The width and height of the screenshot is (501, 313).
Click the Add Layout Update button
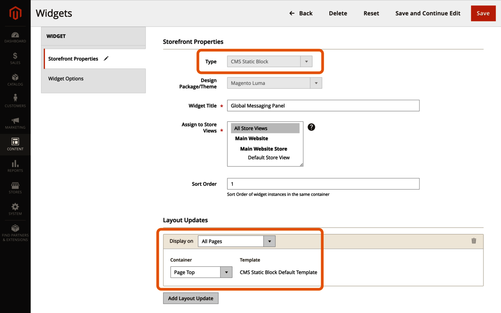[x=191, y=298]
